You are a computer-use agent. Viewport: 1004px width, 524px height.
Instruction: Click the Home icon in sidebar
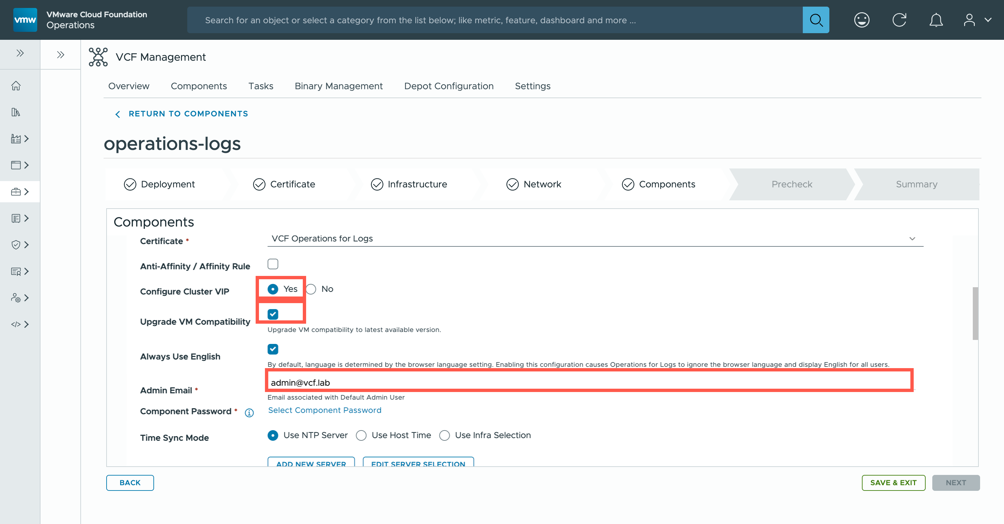tap(16, 86)
